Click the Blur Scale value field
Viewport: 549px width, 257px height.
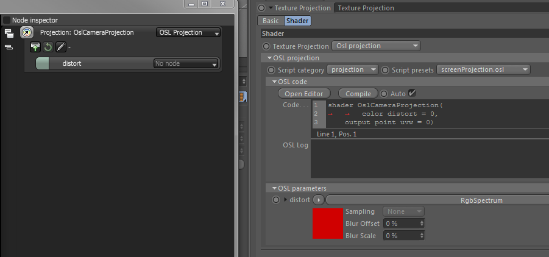[402, 236]
